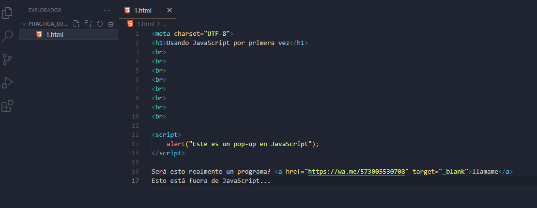This screenshot has height=208, width=537.
Task: Select 1.html in the Explorer tree
Action: click(68, 34)
